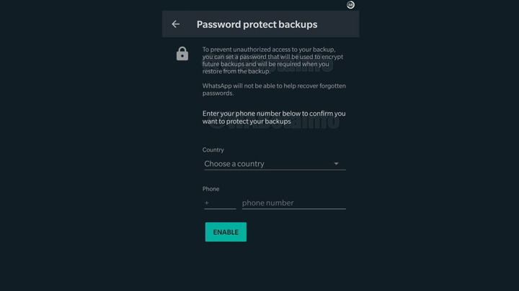The height and width of the screenshot is (291, 519).
Task: Expand the country list dropdown arrow
Action: 336,164
